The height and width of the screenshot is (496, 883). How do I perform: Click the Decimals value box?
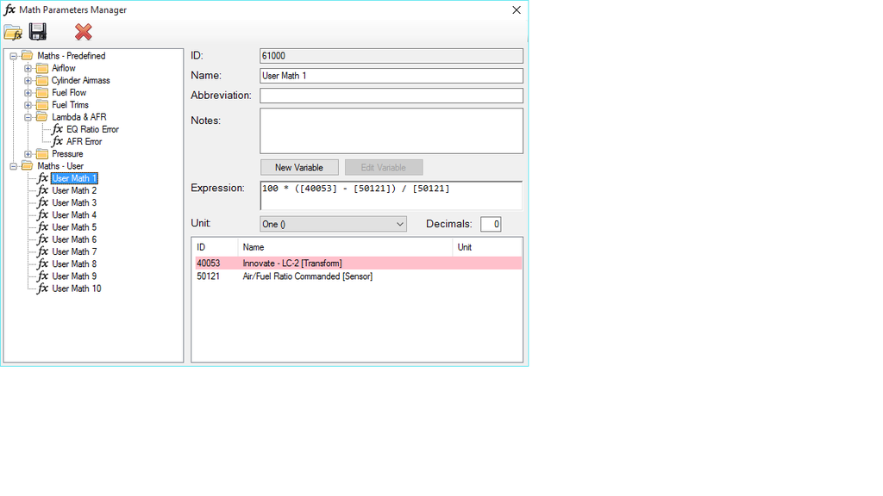pos(491,224)
